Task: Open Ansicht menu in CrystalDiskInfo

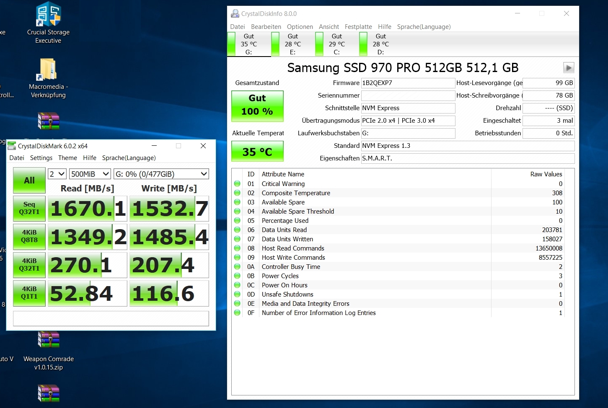Action: pos(329,27)
